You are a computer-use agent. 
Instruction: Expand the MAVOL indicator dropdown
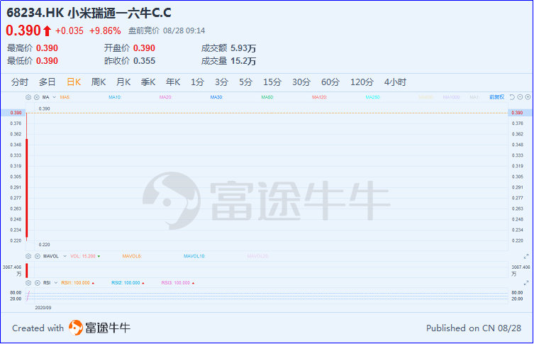click(65, 256)
